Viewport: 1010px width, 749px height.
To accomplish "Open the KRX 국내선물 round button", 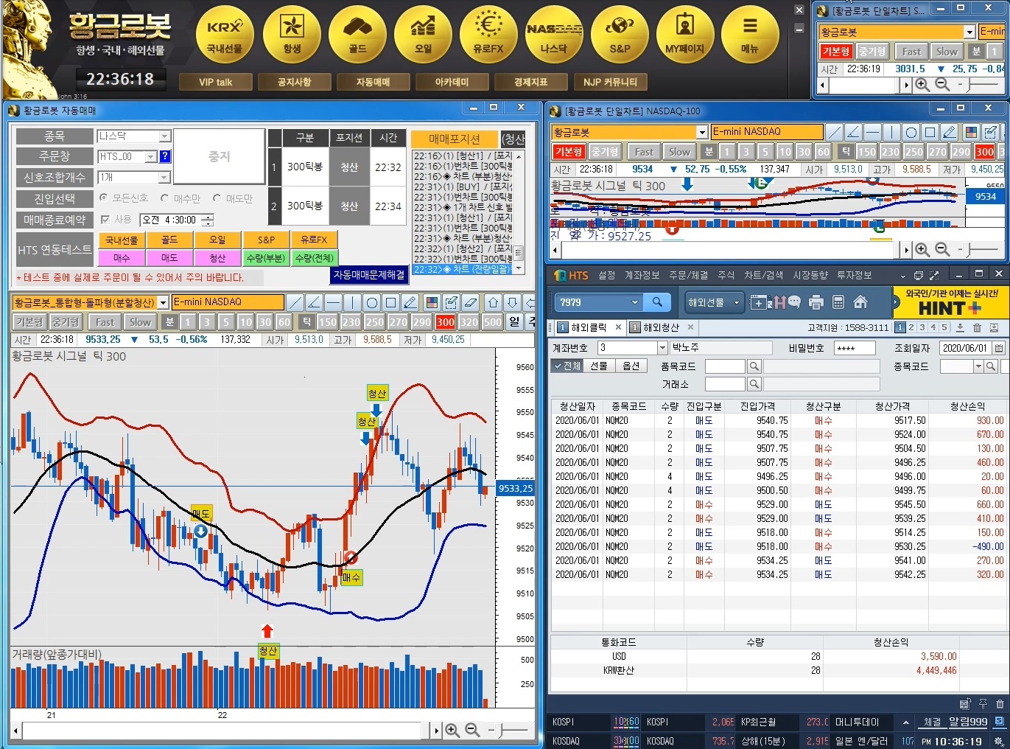I will (225, 35).
